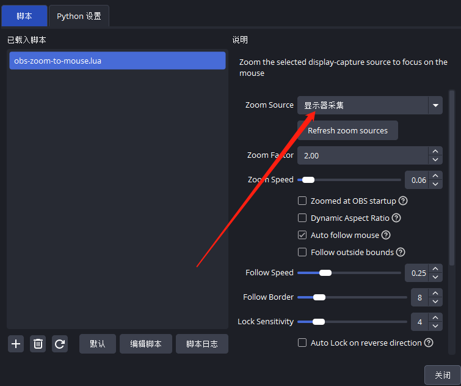Select obs-zoom-to-mouse.lua in script list
The width and height of the screenshot is (461, 386).
point(118,61)
